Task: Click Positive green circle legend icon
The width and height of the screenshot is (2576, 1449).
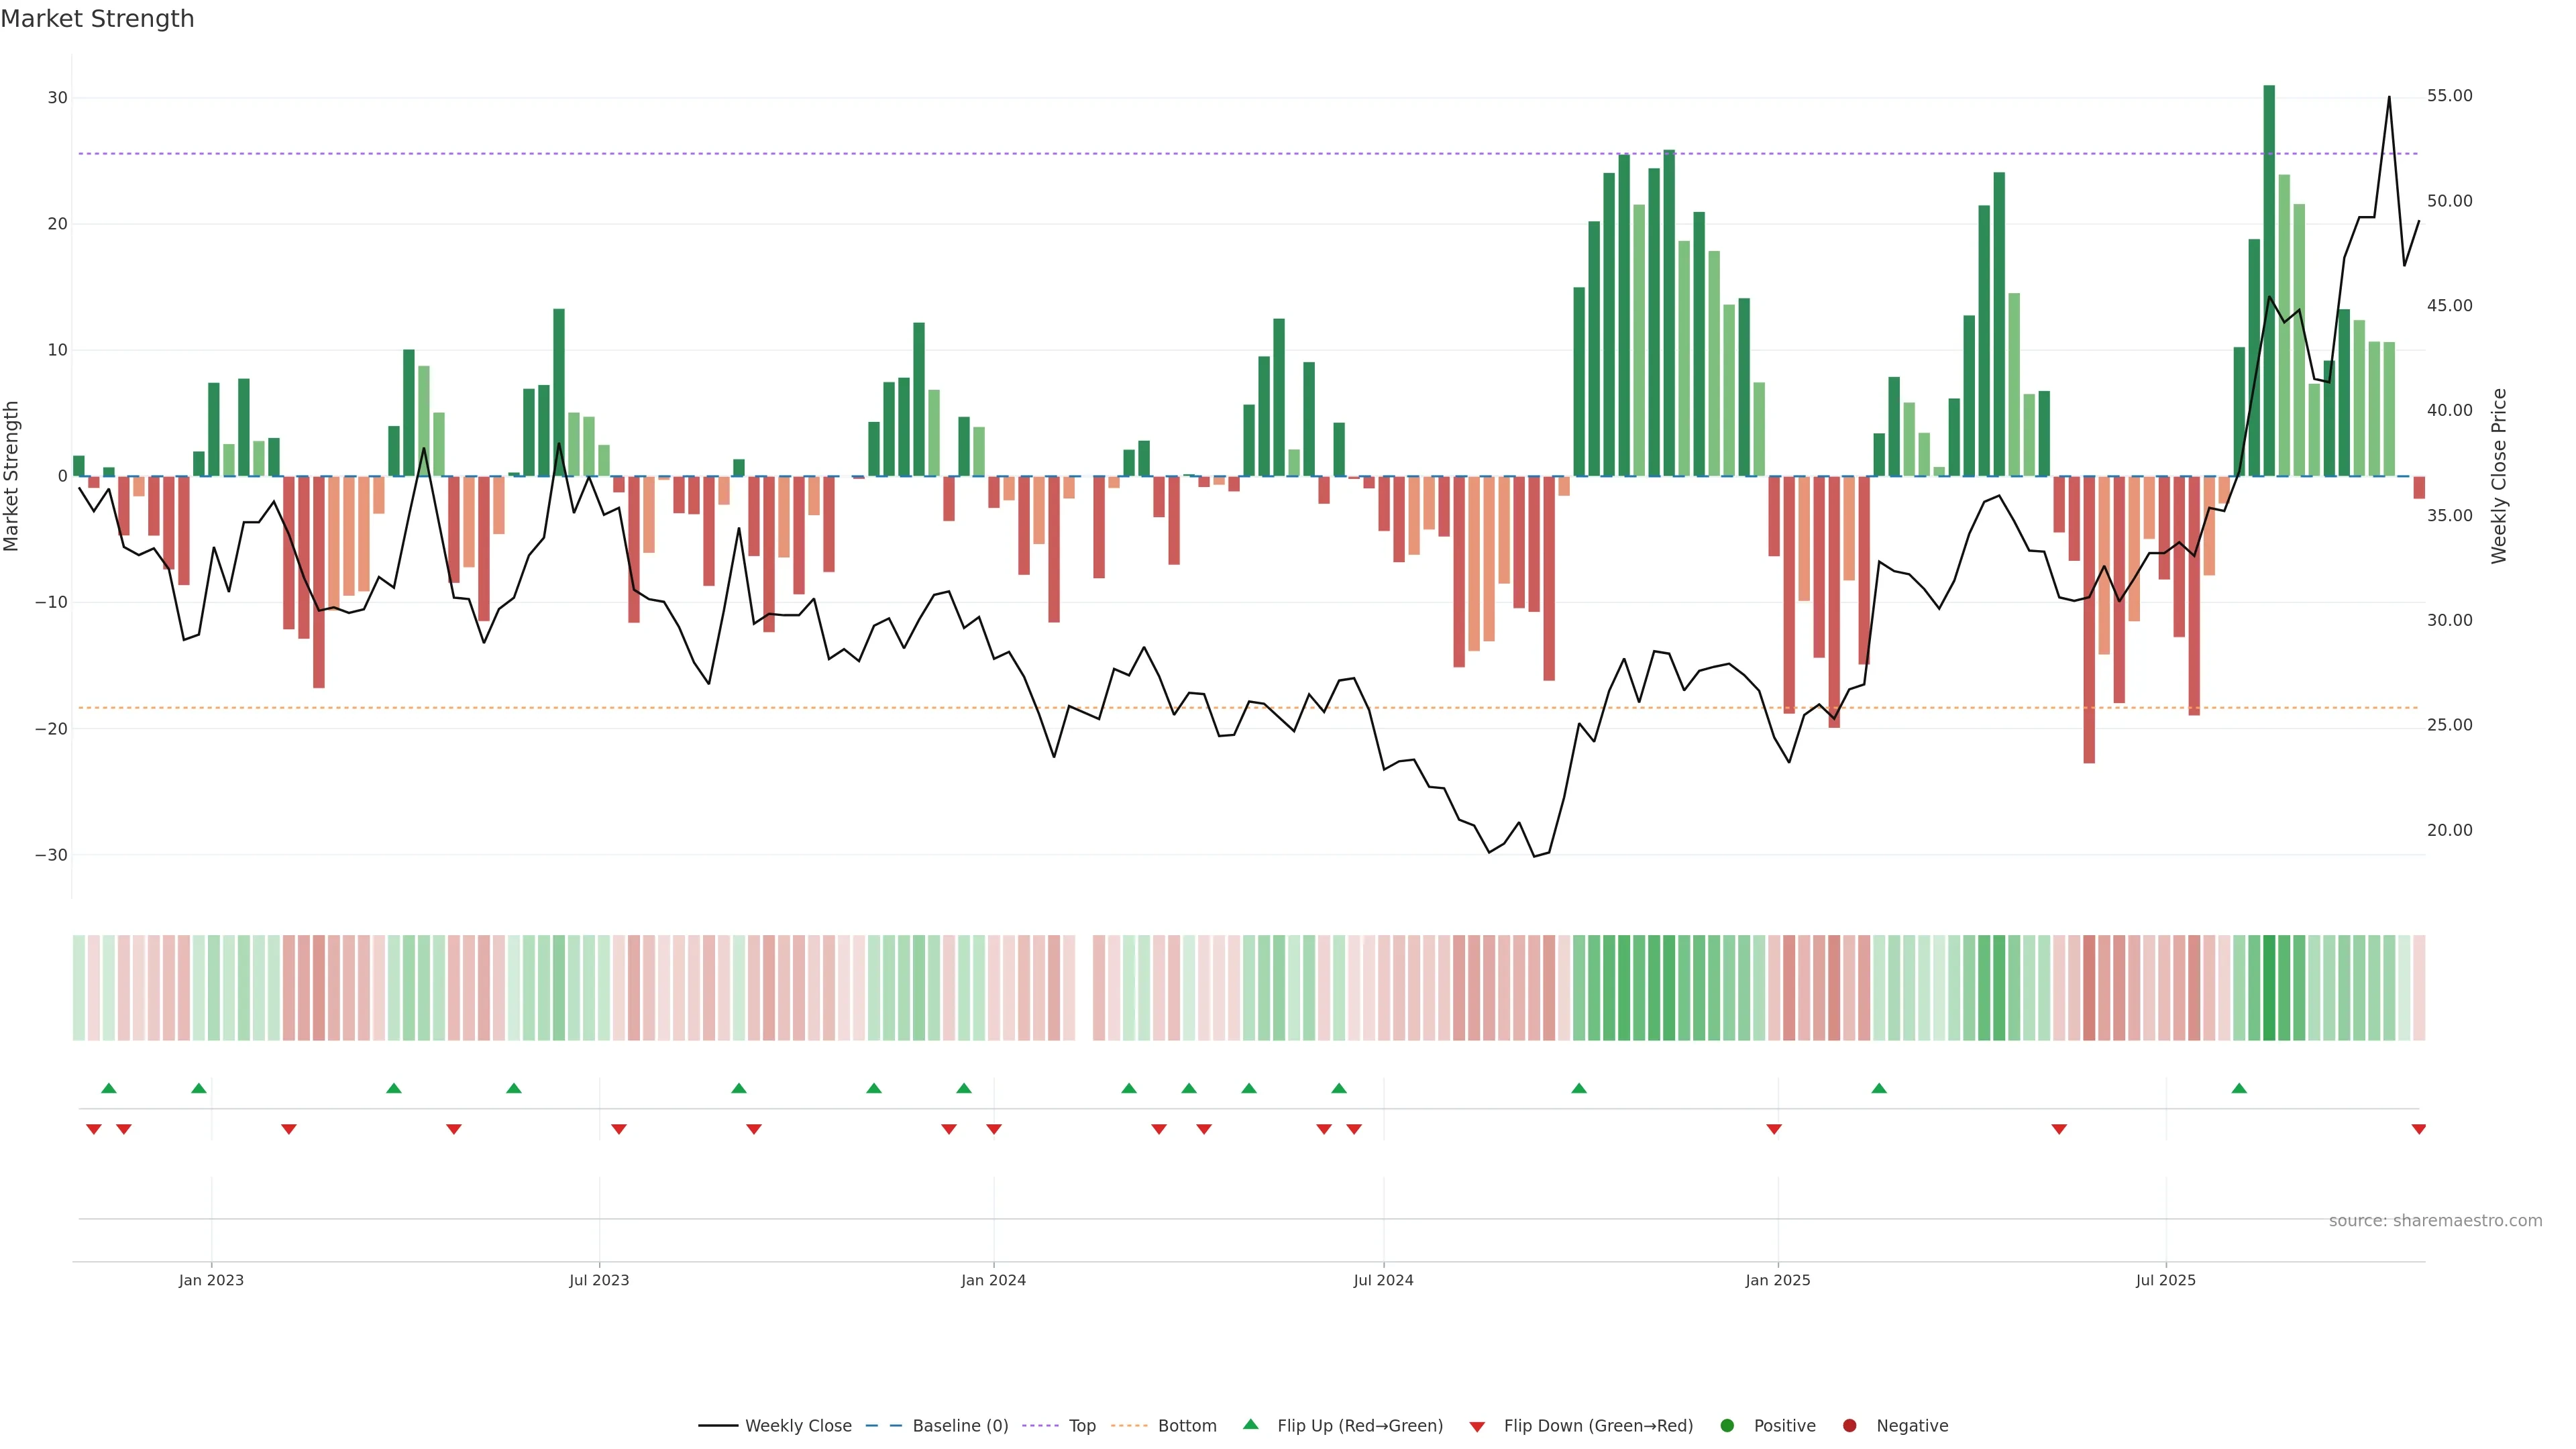Action: tap(1727, 1426)
